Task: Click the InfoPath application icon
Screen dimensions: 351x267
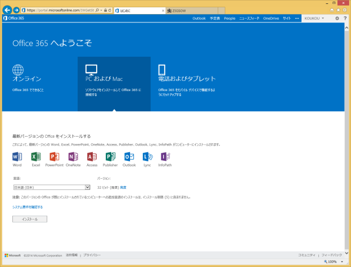Action: click(165, 156)
